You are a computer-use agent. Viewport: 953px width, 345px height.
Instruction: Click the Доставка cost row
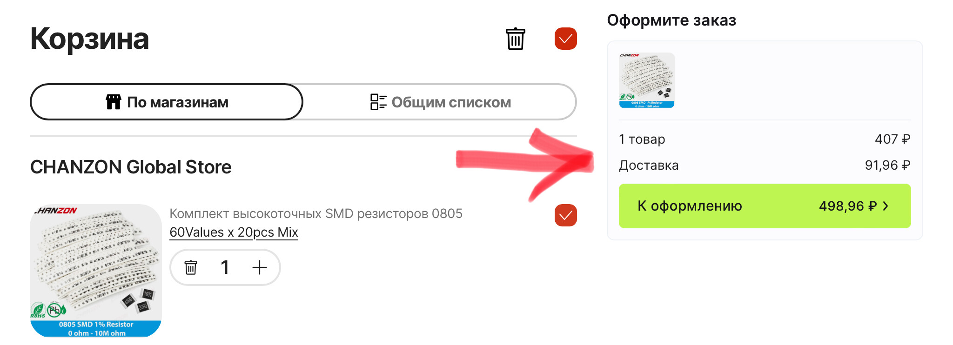765,165
